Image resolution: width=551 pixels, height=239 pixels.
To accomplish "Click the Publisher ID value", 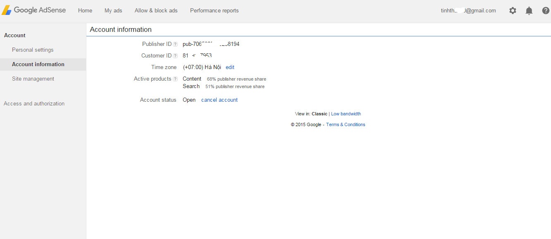I will click(211, 44).
